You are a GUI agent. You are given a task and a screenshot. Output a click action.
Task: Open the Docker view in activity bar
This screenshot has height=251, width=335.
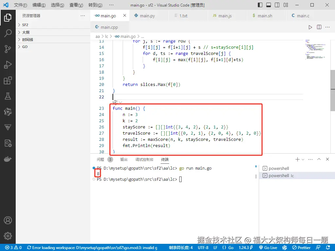[8, 159]
